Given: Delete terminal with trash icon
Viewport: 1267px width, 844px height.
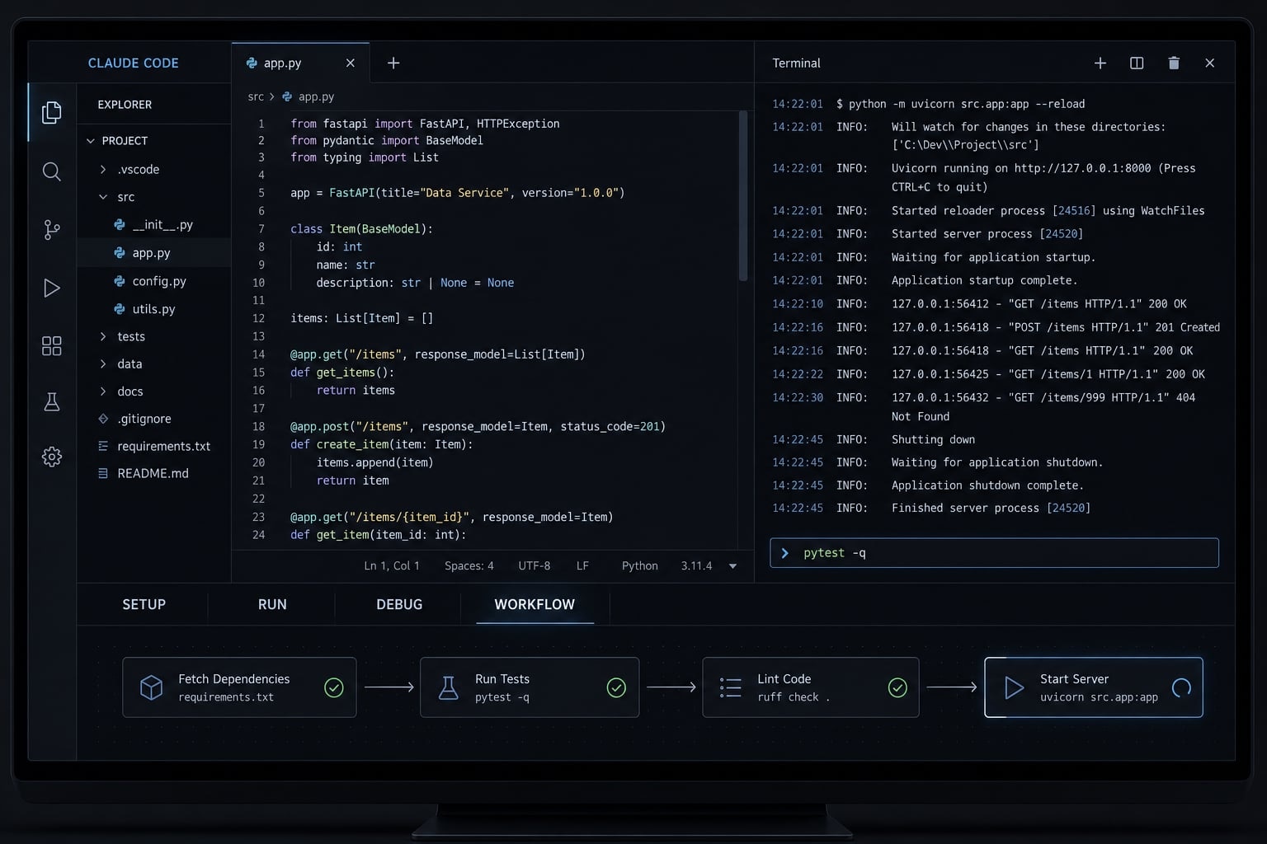Looking at the screenshot, I should tap(1174, 63).
